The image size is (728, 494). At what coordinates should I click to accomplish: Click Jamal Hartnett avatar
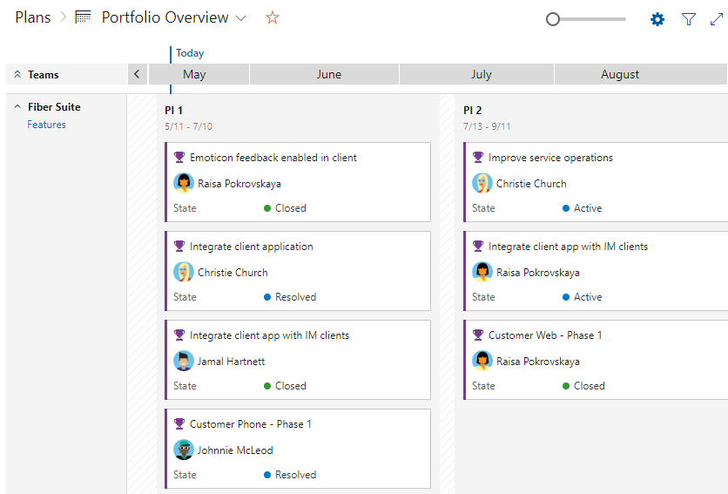coord(184,361)
